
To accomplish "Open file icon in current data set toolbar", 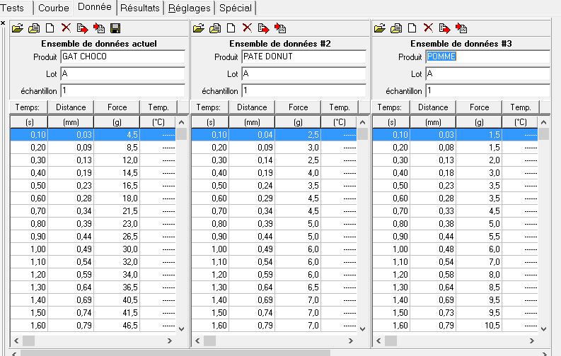I will [18, 28].
